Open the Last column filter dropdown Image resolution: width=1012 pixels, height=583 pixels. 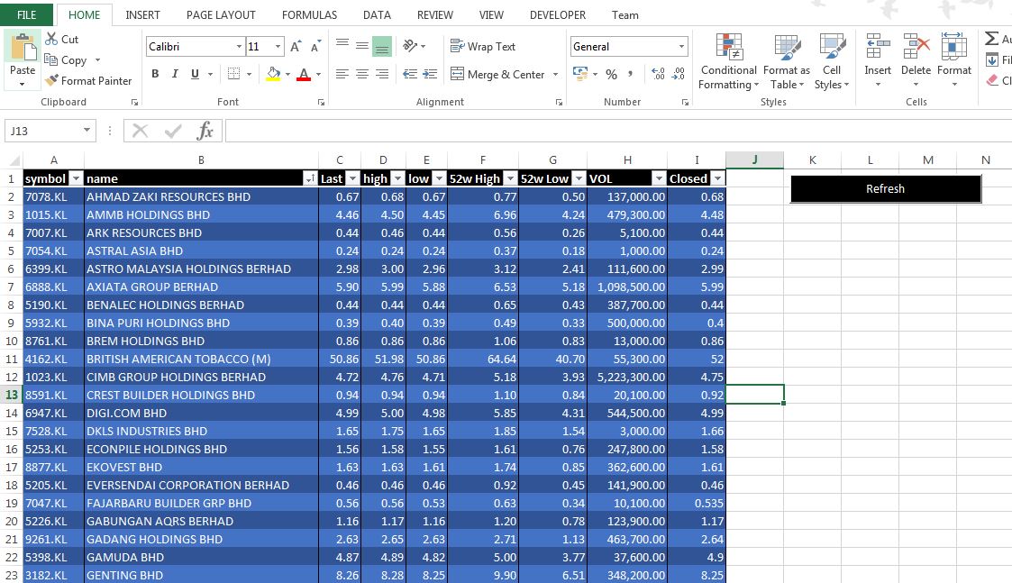click(x=353, y=178)
